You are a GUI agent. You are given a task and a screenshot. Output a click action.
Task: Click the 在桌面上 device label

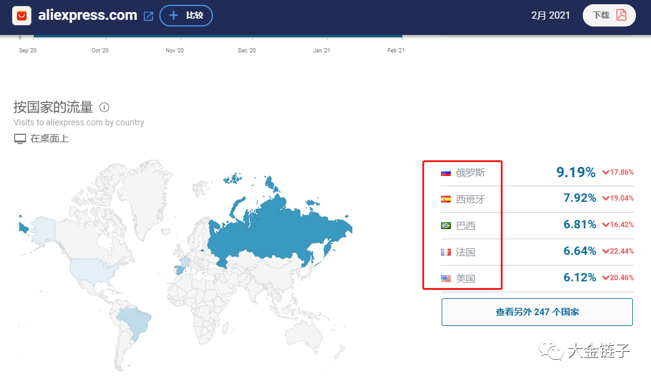[x=49, y=139]
